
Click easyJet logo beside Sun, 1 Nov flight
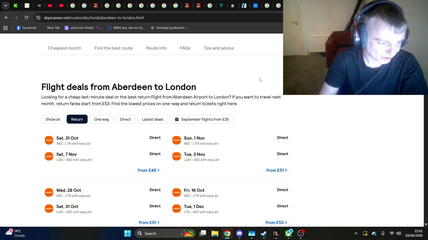(x=177, y=140)
